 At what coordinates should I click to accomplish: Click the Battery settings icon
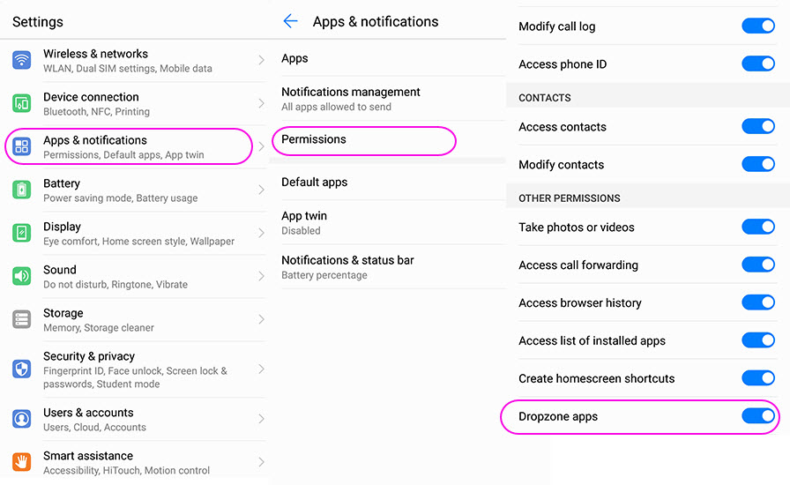[x=22, y=190]
